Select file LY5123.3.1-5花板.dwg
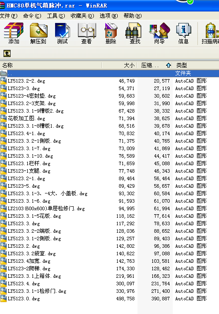Screen dimensions: 219x314 tap(34, 216)
